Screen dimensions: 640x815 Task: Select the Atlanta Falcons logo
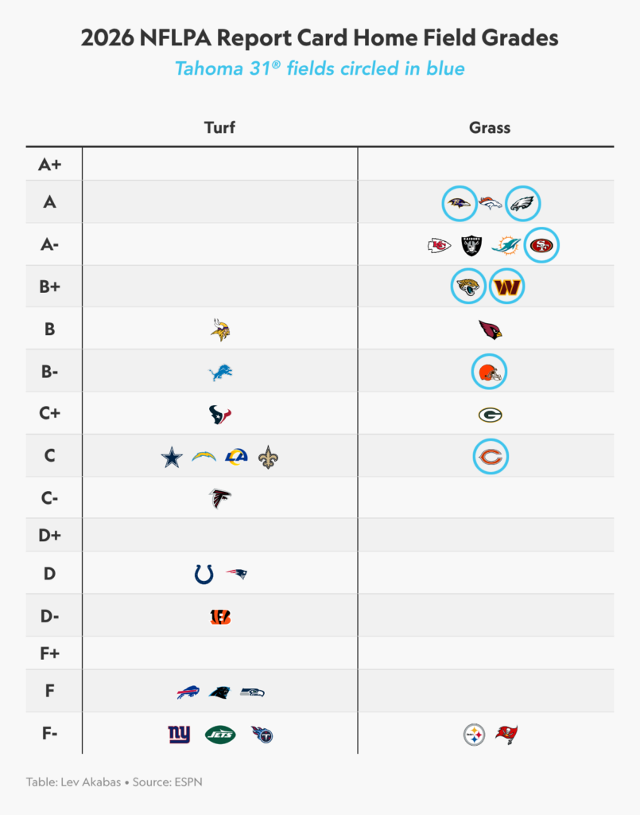pyautogui.click(x=220, y=499)
